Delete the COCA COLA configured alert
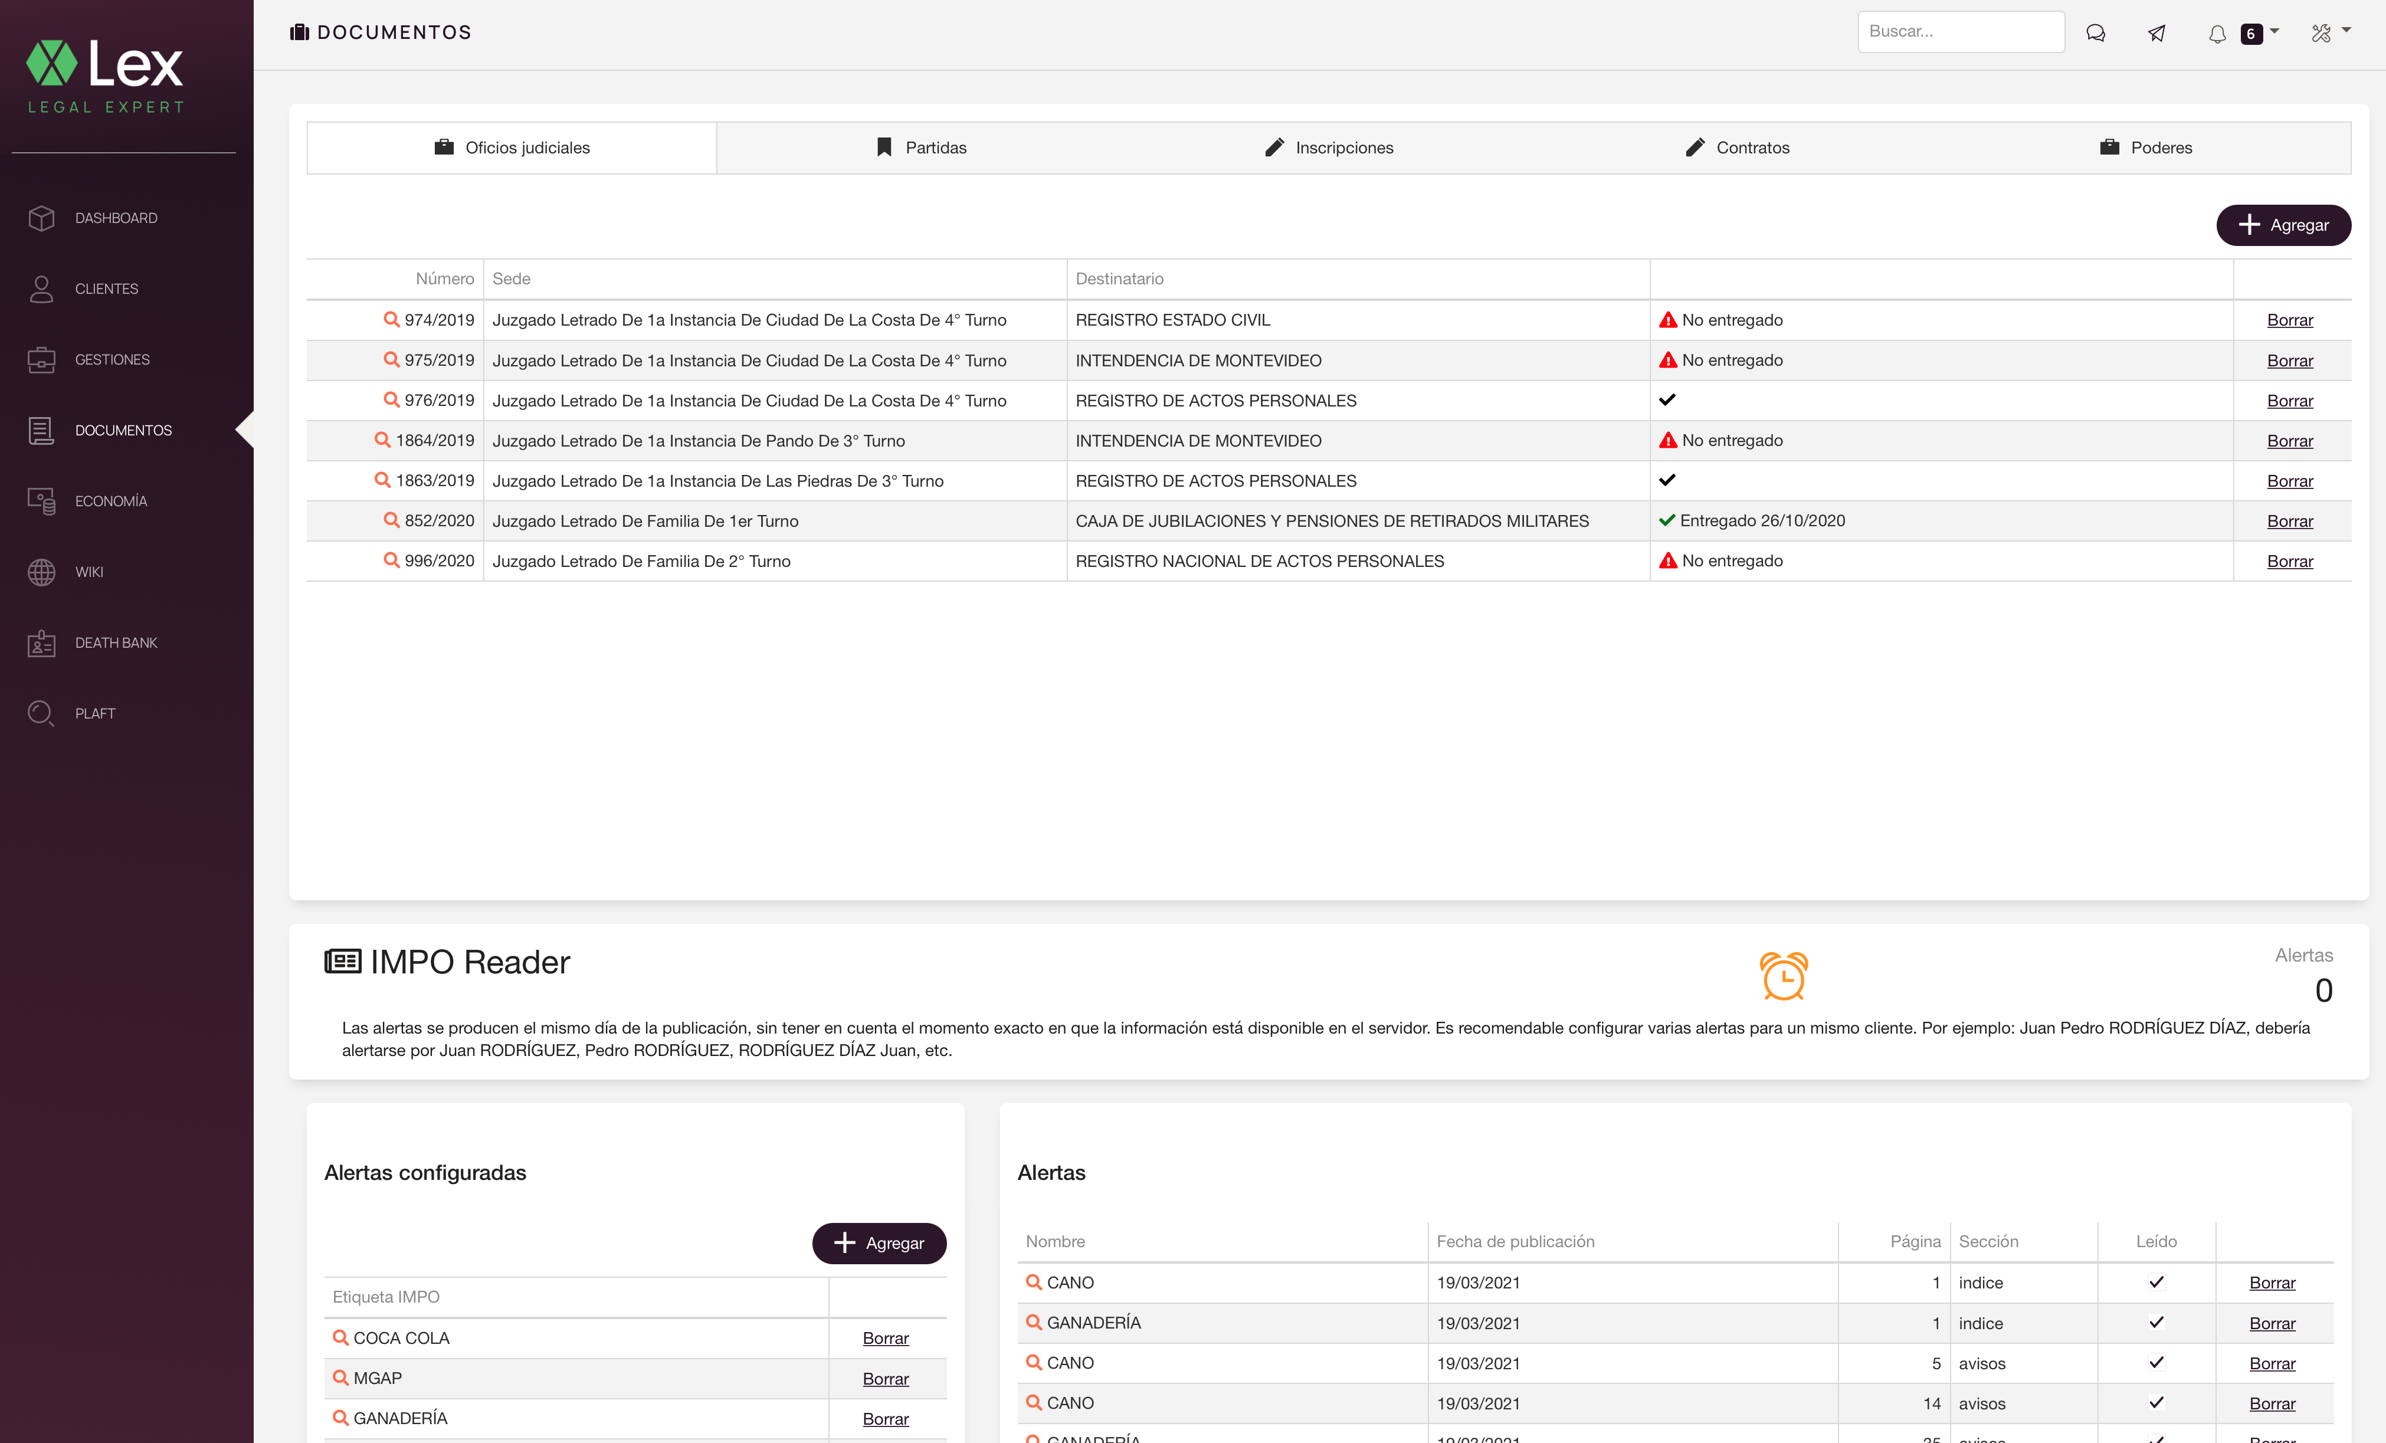The height and width of the screenshot is (1443, 2386). (885, 1337)
